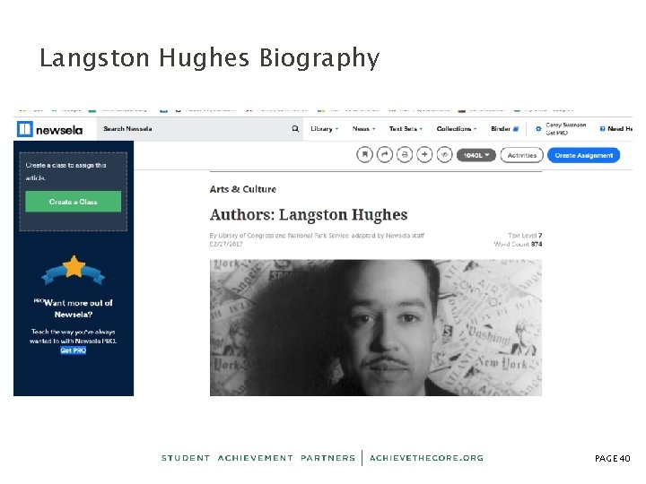
Task: Click Create Assignment button
Action: tap(583, 155)
